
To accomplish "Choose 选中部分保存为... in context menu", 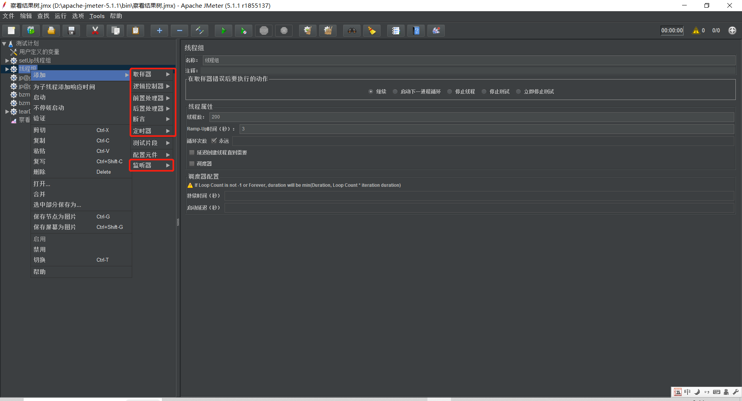I will pyautogui.click(x=81, y=205).
